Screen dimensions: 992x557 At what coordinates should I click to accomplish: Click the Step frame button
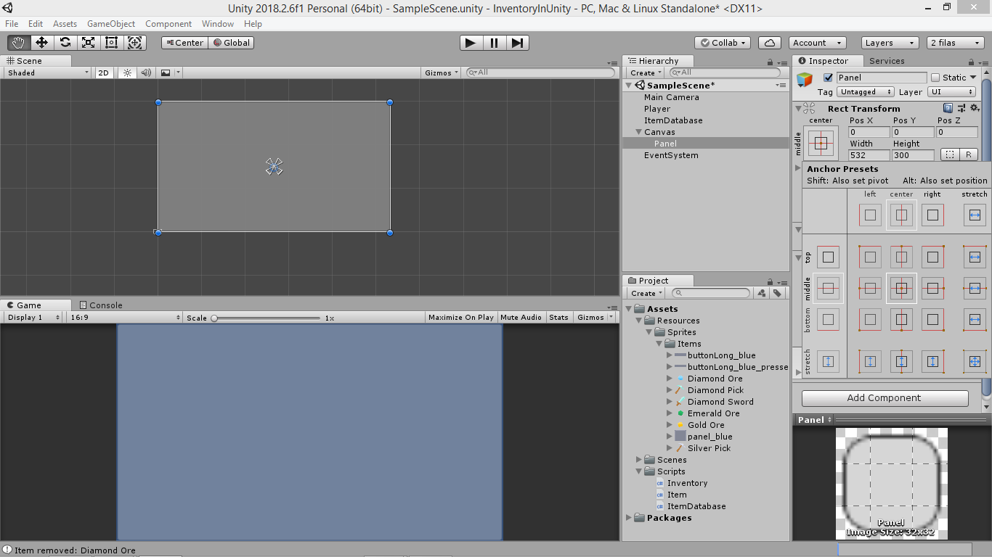coord(517,43)
